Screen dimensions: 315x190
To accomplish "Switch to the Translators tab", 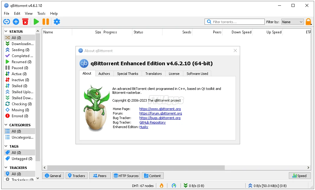I will (153, 74).
